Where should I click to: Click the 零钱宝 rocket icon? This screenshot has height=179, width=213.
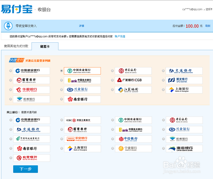[x=8, y=26]
